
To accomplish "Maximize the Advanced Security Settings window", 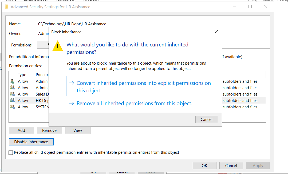I will (250, 7).
